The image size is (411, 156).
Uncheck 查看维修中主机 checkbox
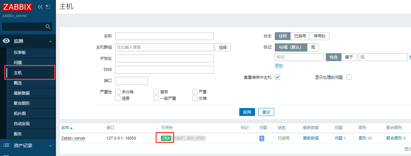(x=277, y=77)
